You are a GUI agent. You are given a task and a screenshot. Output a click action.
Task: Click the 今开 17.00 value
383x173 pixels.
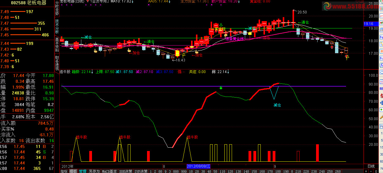coord(48,75)
